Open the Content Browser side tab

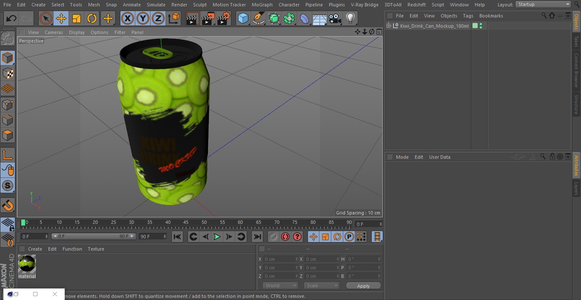(x=576, y=71)
